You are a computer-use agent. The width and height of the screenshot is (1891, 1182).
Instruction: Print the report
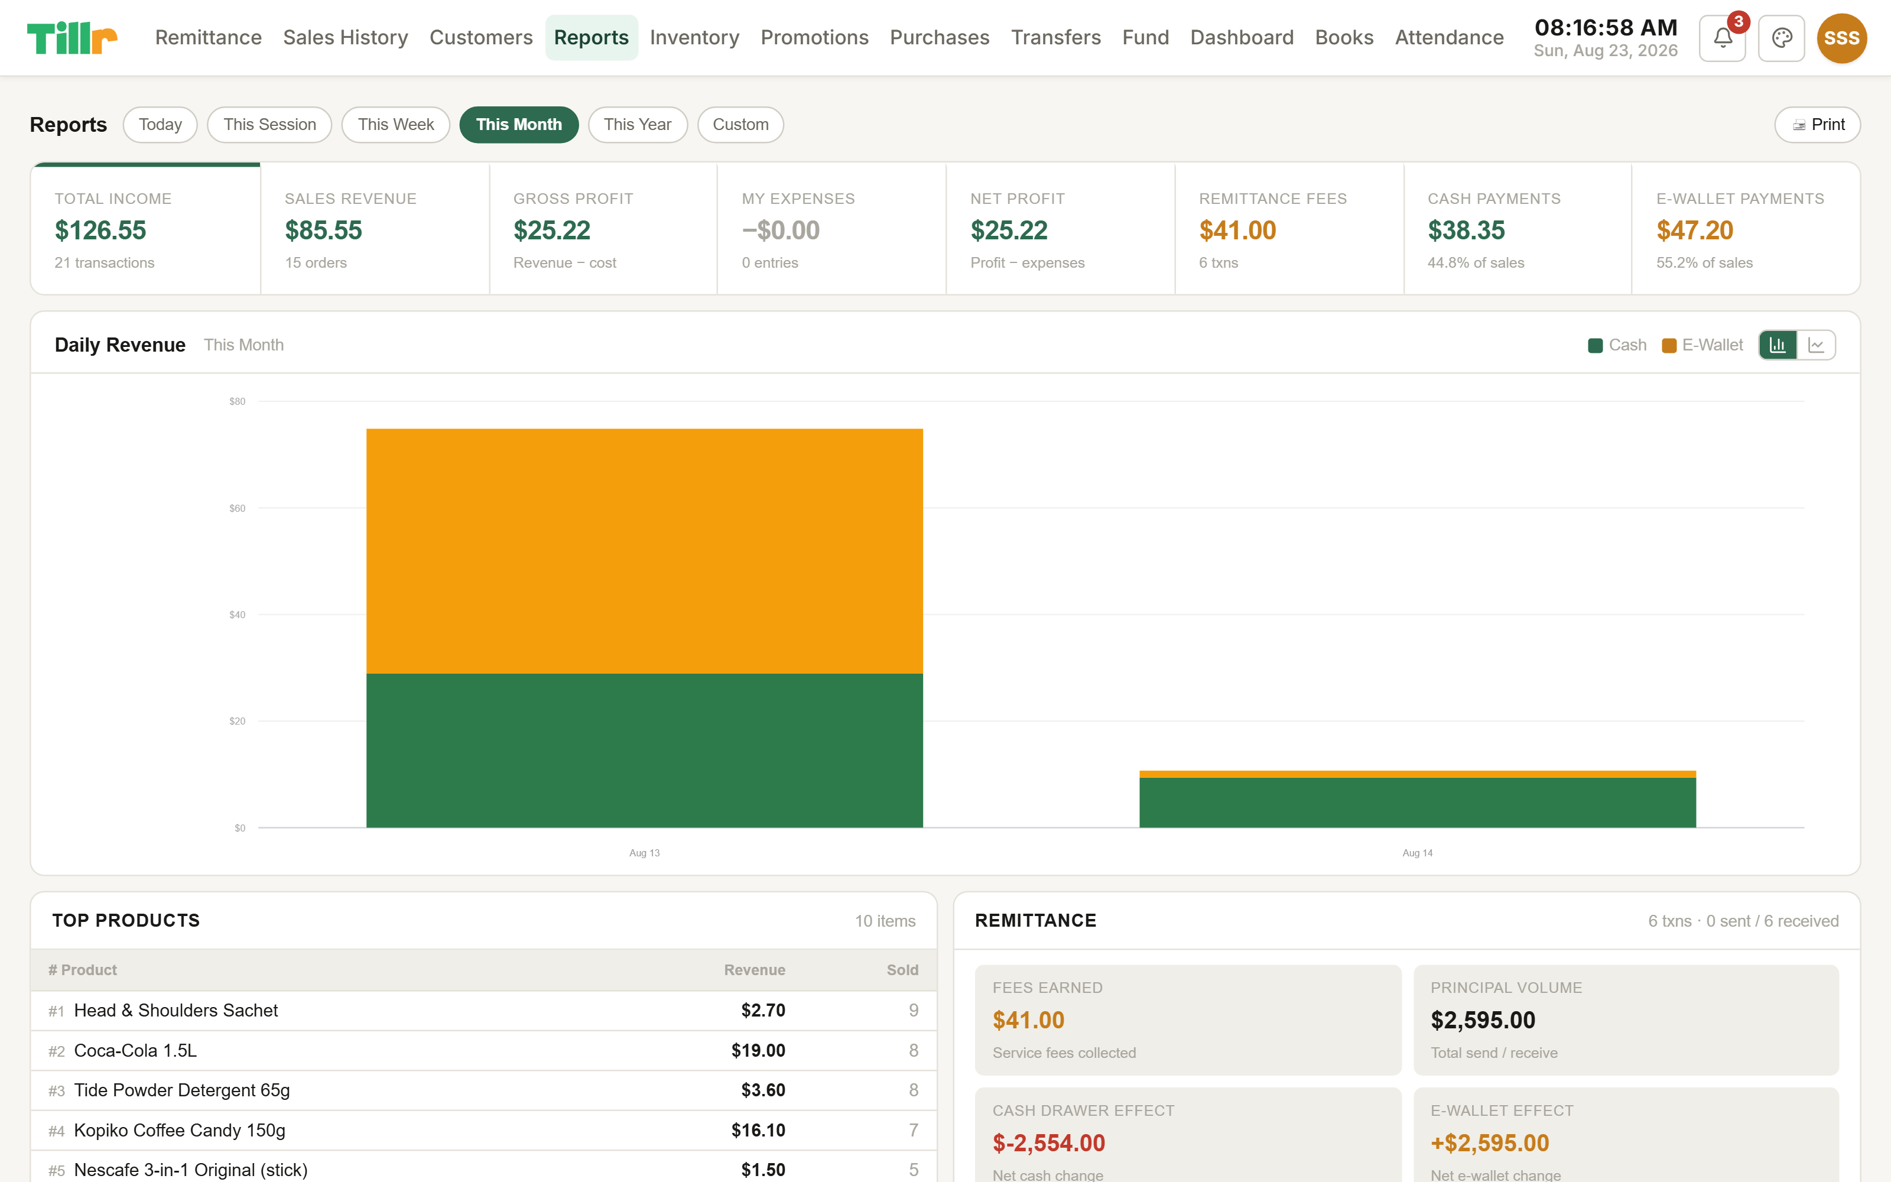pos(1817,124)
